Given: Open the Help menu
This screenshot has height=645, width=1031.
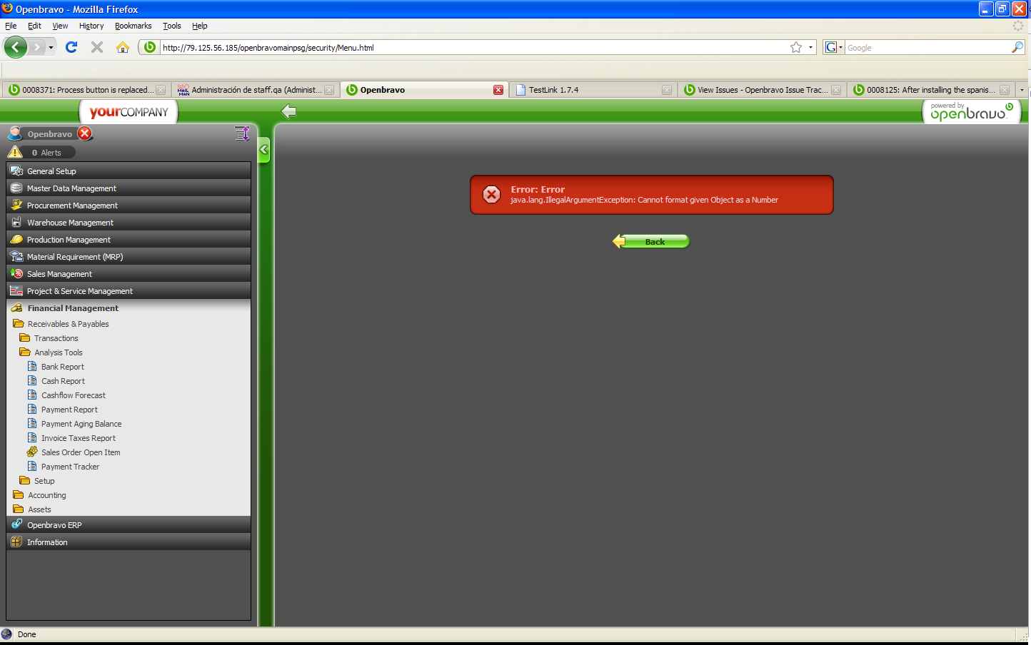Looking at the screenshot, I should pyautogui.click(x=200, y=26).
